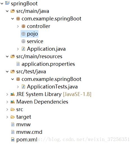Expand Maven Dependencies
133x145 pixels.
tap(7, 102)
